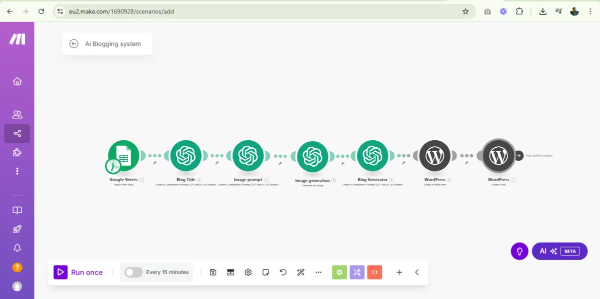Open the browser extensions puzzle icon

(519, 11)
